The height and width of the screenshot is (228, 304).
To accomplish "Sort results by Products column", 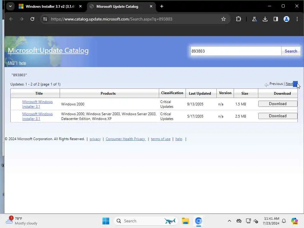I will [x=108, y=94].
